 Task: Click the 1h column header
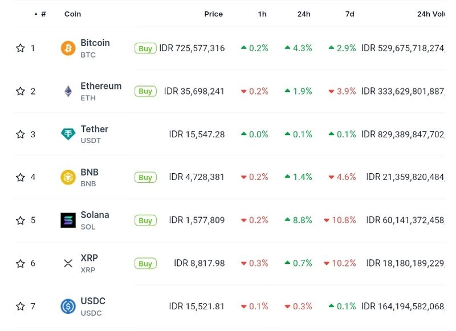(x=262, y=14)
